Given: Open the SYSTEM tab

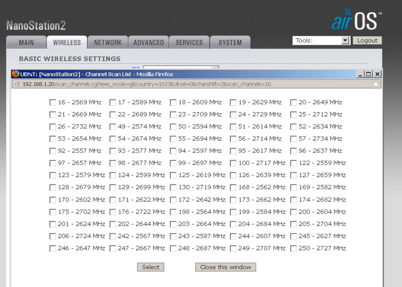Looking at the screenshot, I should point(230,43).
